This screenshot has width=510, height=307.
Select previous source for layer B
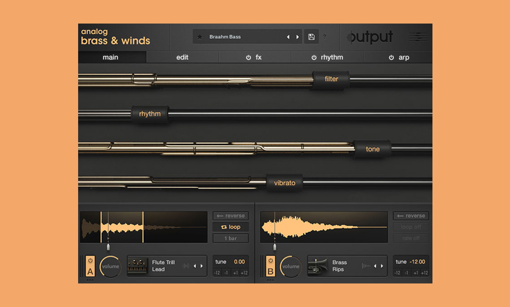pyautogui.click(x=375, y=266)
